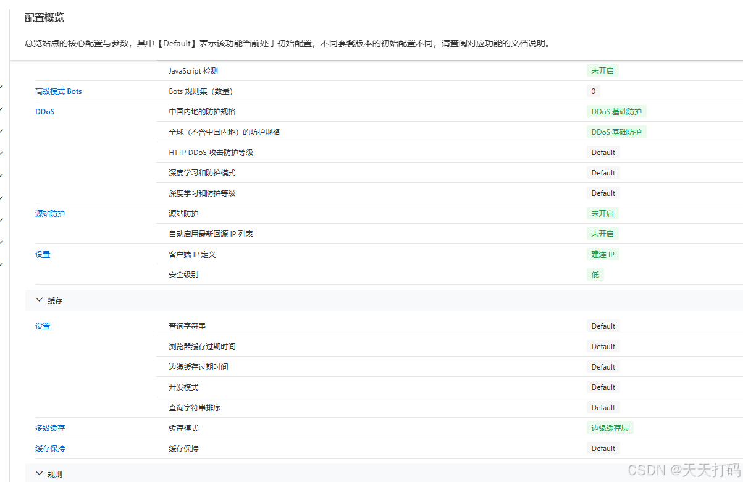743x482 pixels.
Task: Click Default badge for 查询字符串排序
Action: 603,408
